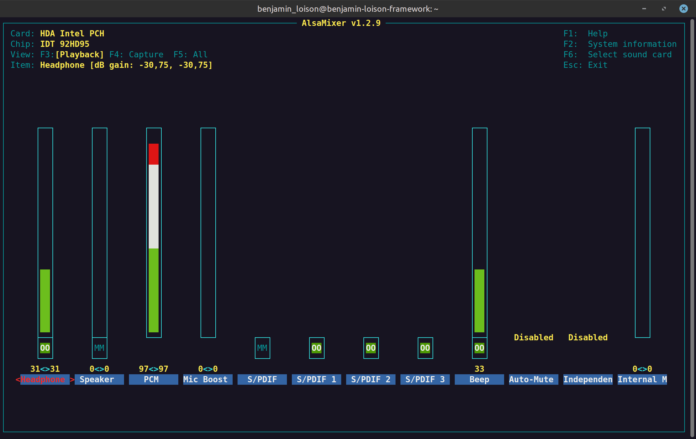Toggle the S/PDIF 1 mute box
This screenshot has height=439, width=696.
point(317,348)
